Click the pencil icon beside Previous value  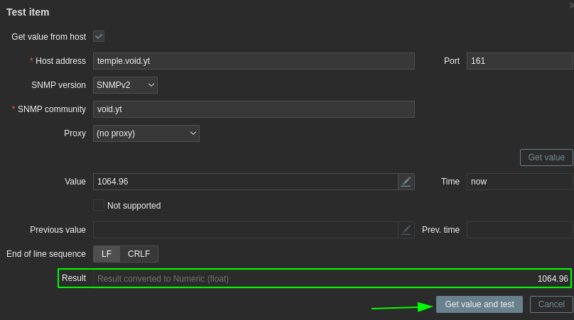406,230
